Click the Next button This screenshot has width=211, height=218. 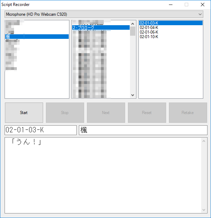pyautogui.click(x=106, y=113)
